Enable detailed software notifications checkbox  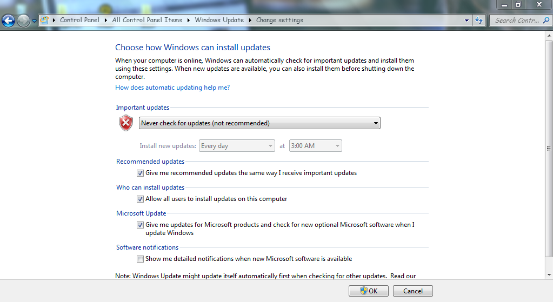point(140,259)
